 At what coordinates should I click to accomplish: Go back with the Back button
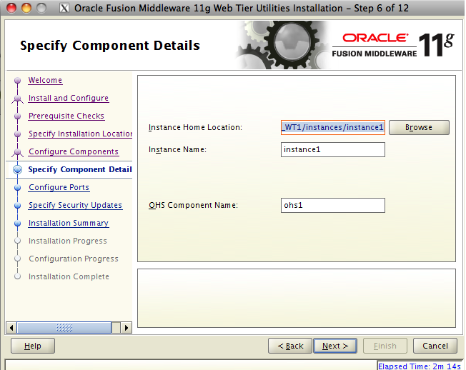point(290,346)
